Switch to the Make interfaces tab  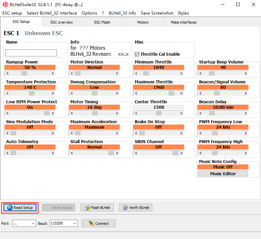tap(183, 22)
